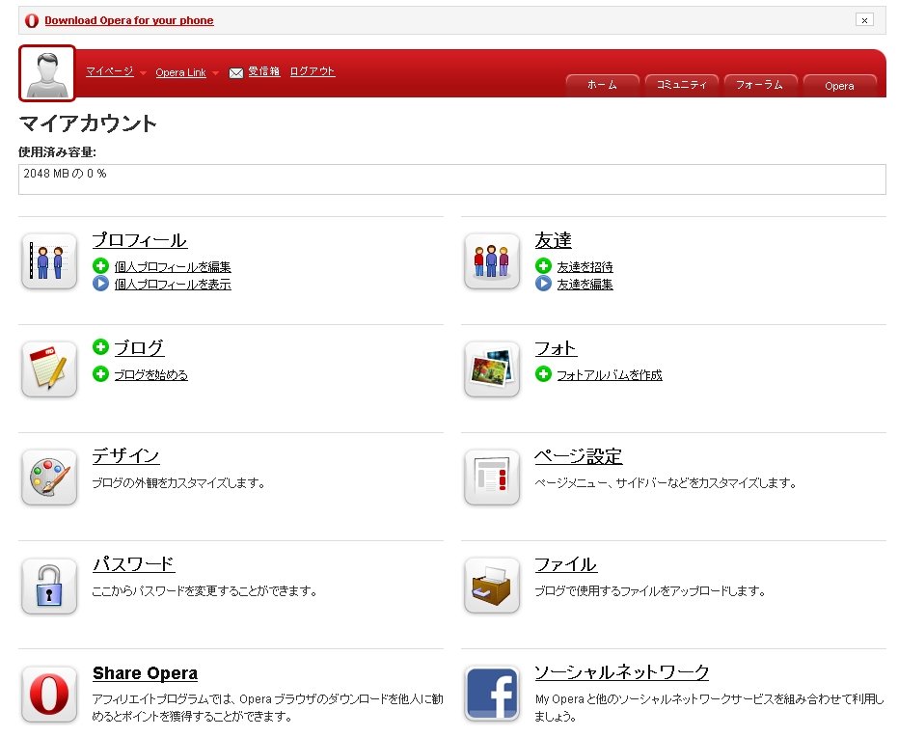Screen dimensions: 898x737
Task: Open the Password padlock icon
Action: tap(48, 586)
